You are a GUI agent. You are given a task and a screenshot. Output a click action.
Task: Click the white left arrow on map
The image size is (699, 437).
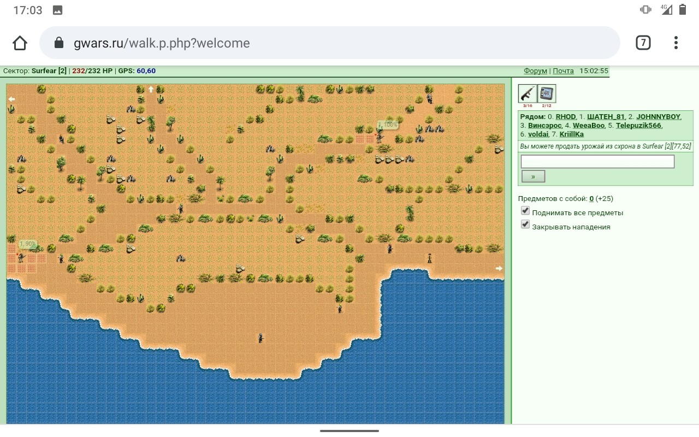[x=11, y=99]
